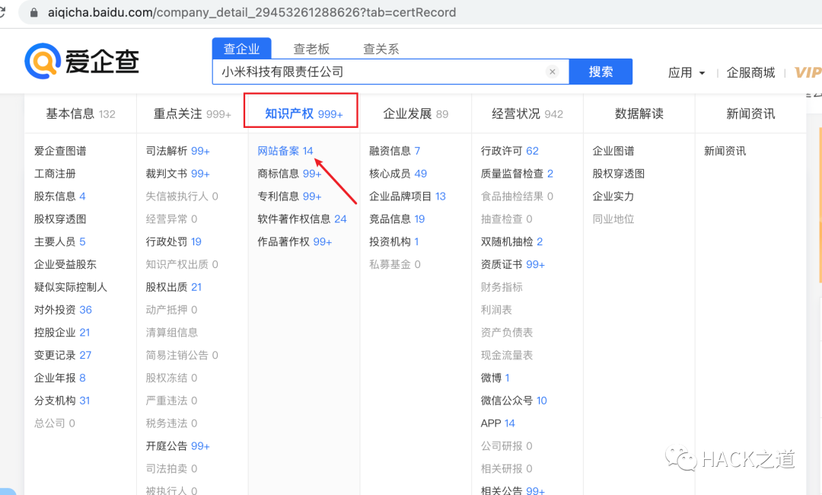Open 企业图谱 entry under 数据解读
The image size is (822, 495).
[613, 151]
